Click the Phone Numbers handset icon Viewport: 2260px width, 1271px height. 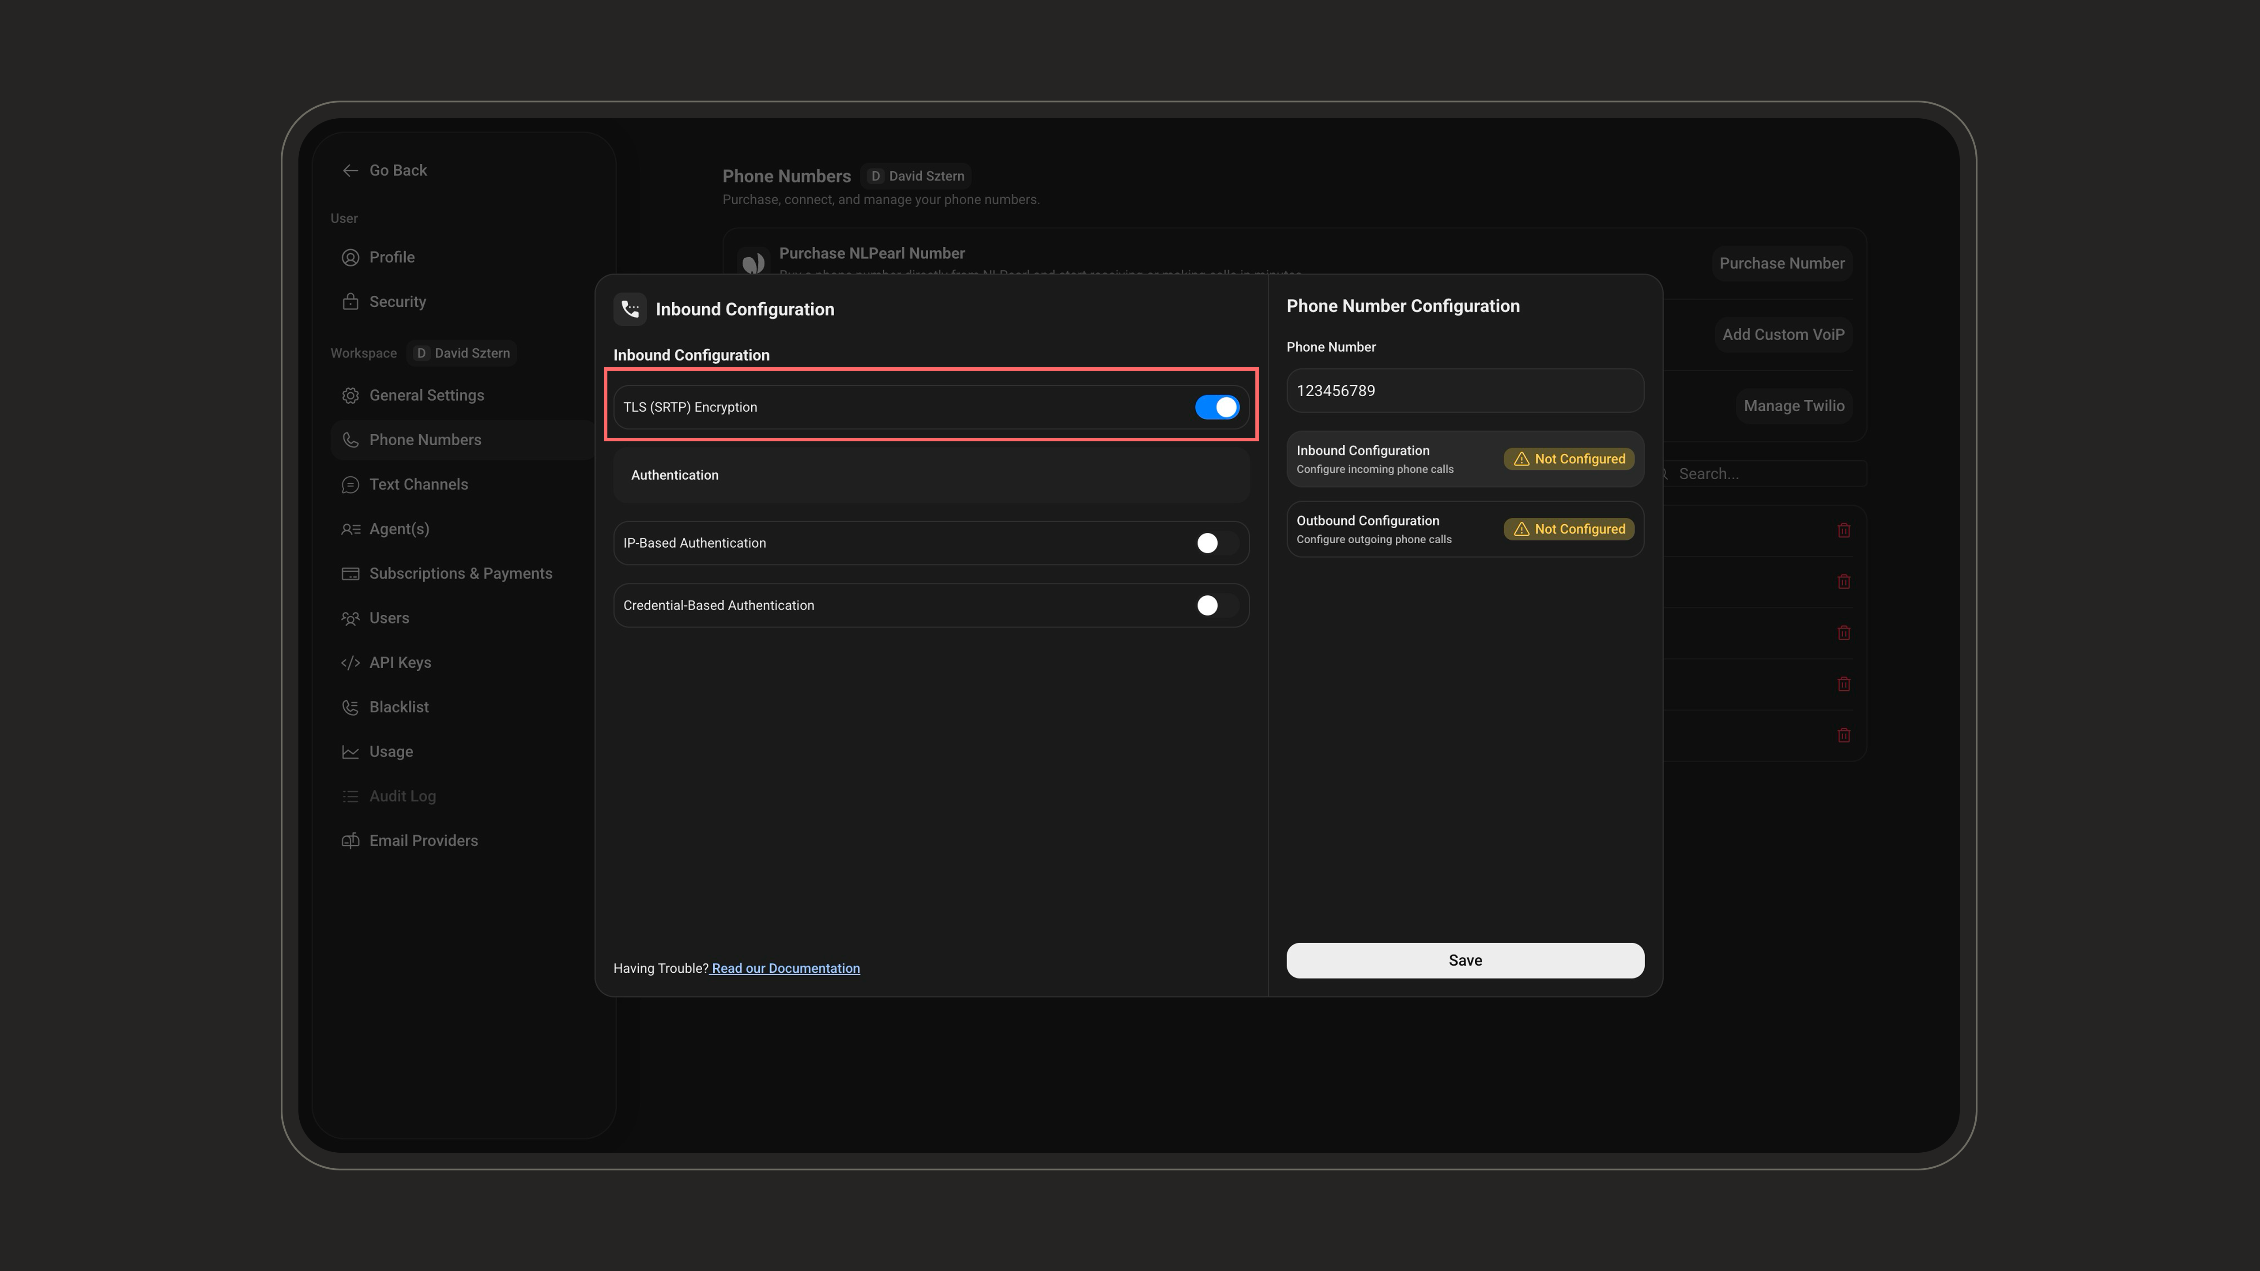[350, 440]
